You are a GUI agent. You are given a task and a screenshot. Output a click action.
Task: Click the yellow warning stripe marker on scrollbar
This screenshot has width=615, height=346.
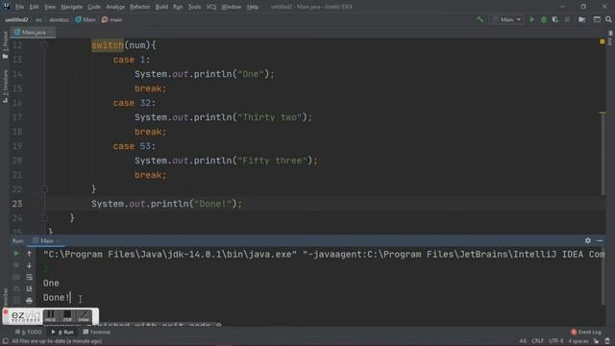pyautogui.click(x=603, y=113)
